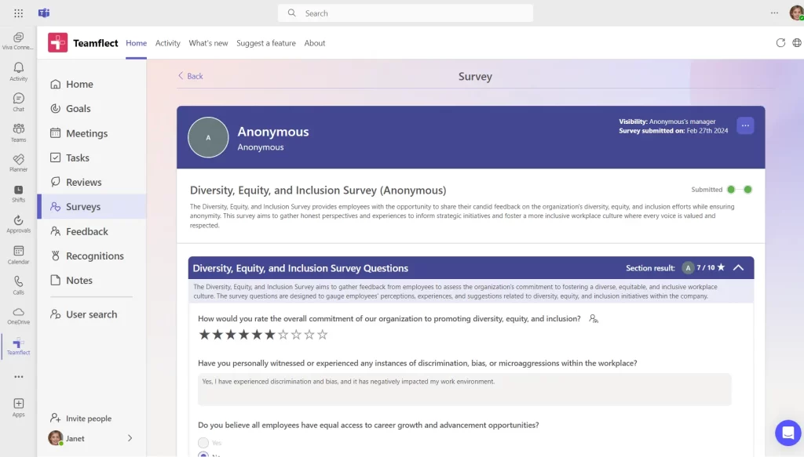Click the Submitted status indicator
Screen dimensions: 804x457
(722, 190)
